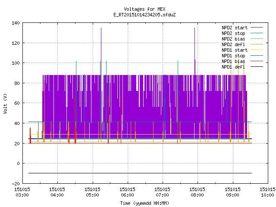The height and width of the screenshot is (207, 276).
Task: Click the 'NPD2 defl' legend label
Action: [x=233, y=44]
